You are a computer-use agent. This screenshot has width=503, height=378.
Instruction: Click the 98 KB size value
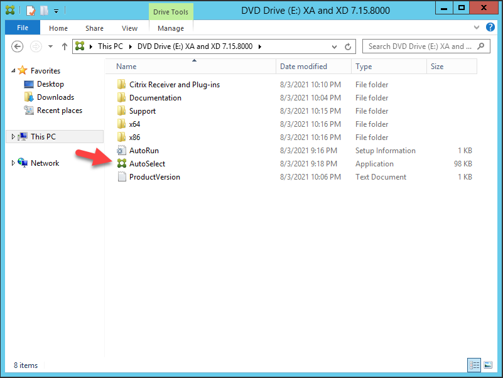click(463, 164)
